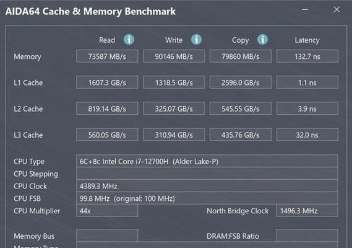Select the L3 Cache Read 560.05 GB/s field
Screen dimensions: 352x248
107,135
